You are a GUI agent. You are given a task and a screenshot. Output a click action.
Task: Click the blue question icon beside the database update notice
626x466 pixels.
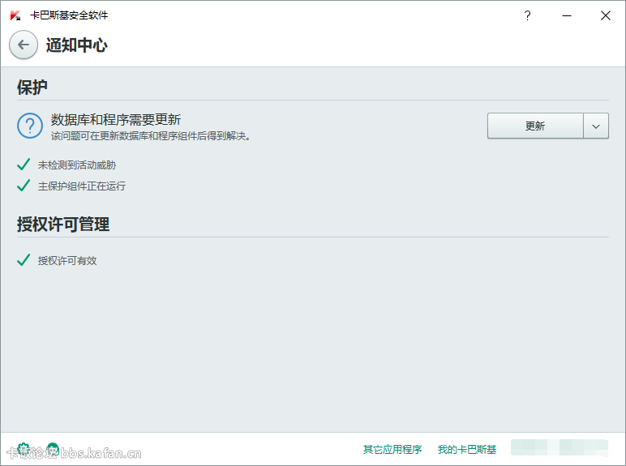30,126
